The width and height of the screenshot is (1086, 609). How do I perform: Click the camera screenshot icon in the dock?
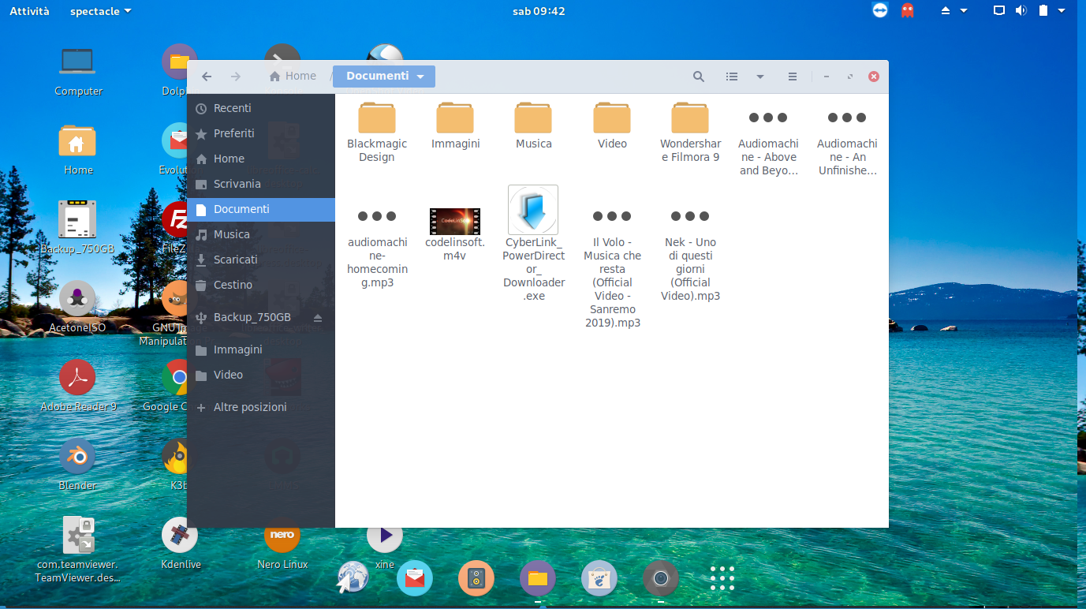[x=661, y=578]
